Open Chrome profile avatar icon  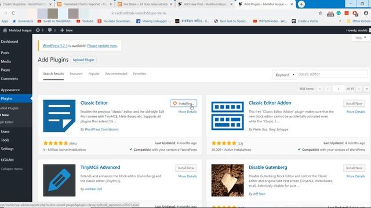click(x=366, y=13)
